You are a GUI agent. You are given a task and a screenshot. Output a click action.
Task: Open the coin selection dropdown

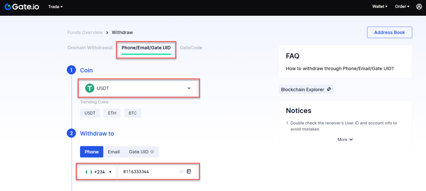tap(189, 88)
